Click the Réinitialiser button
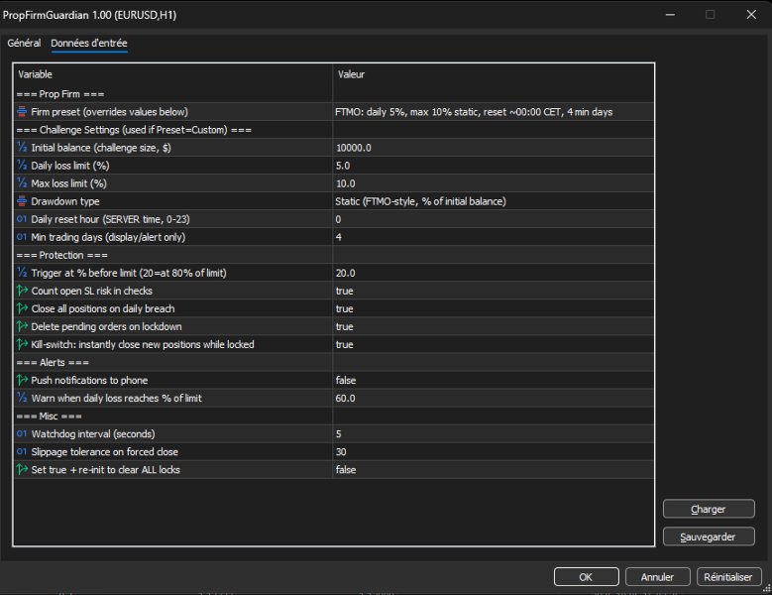This screenshot has height=595, width=772. coord(728,577)
